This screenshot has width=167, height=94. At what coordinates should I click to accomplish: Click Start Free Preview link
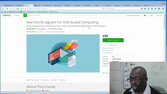(x=108, y=50)
